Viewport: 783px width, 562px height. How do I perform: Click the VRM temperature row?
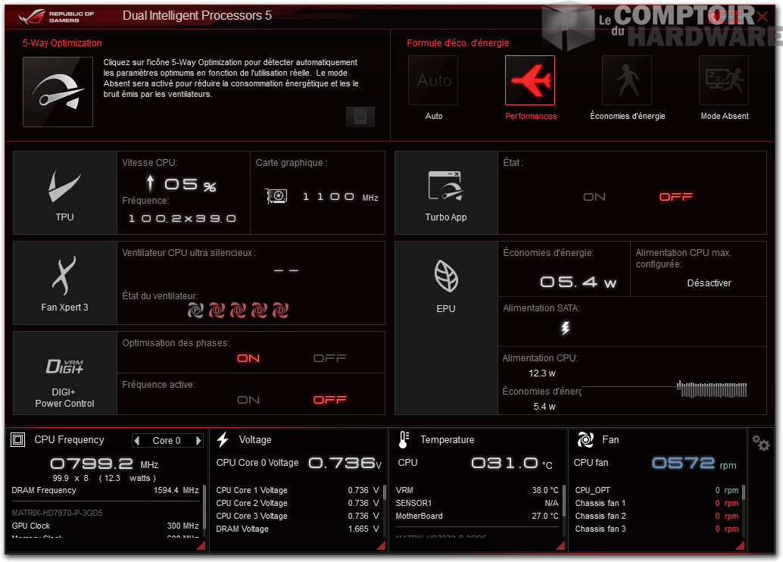(x=477, y=490)
